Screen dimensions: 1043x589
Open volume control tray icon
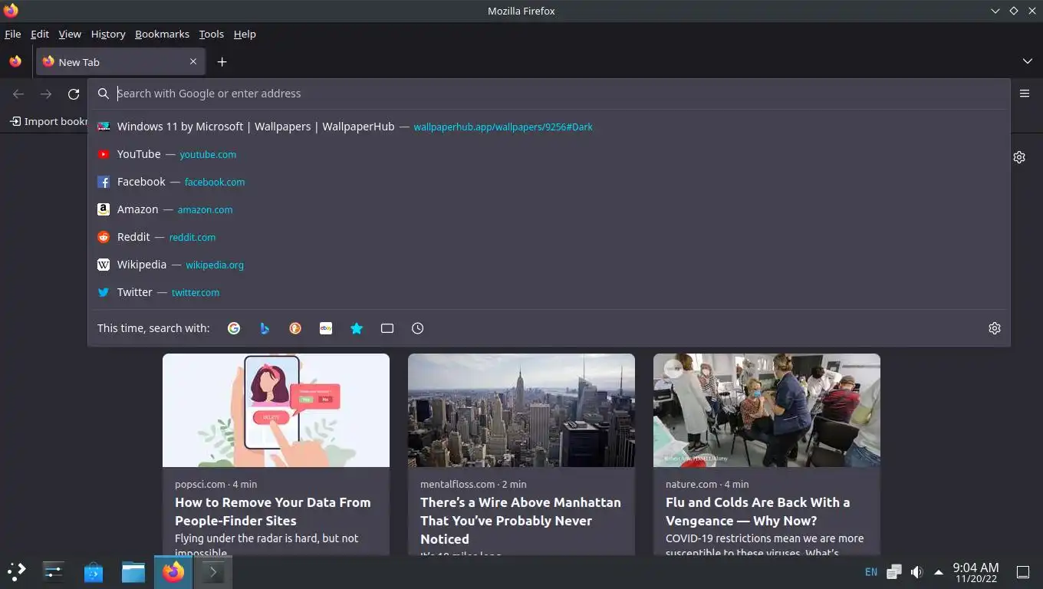[916, 572]
